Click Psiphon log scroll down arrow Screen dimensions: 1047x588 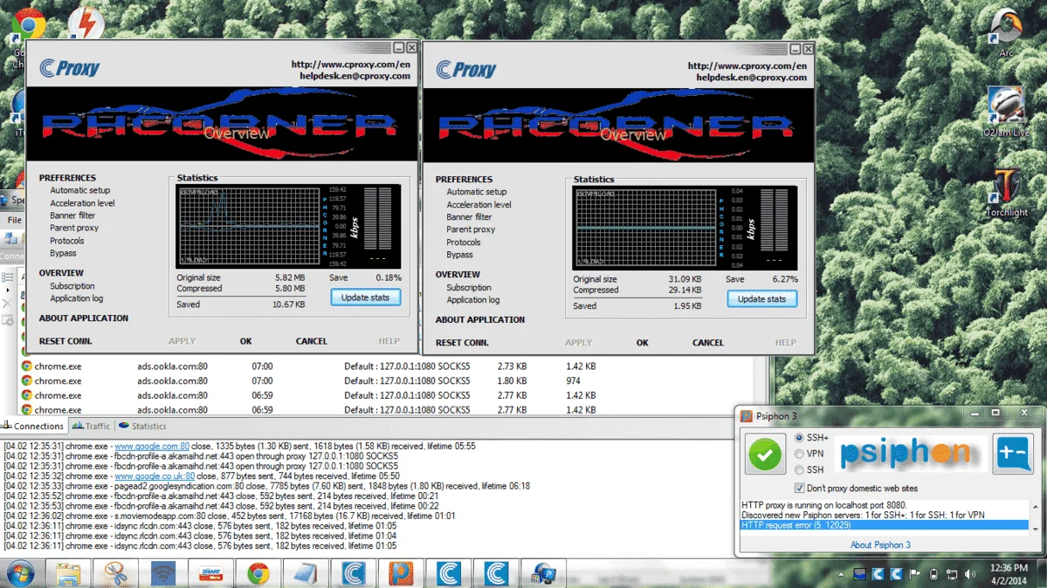(1035, 530)
